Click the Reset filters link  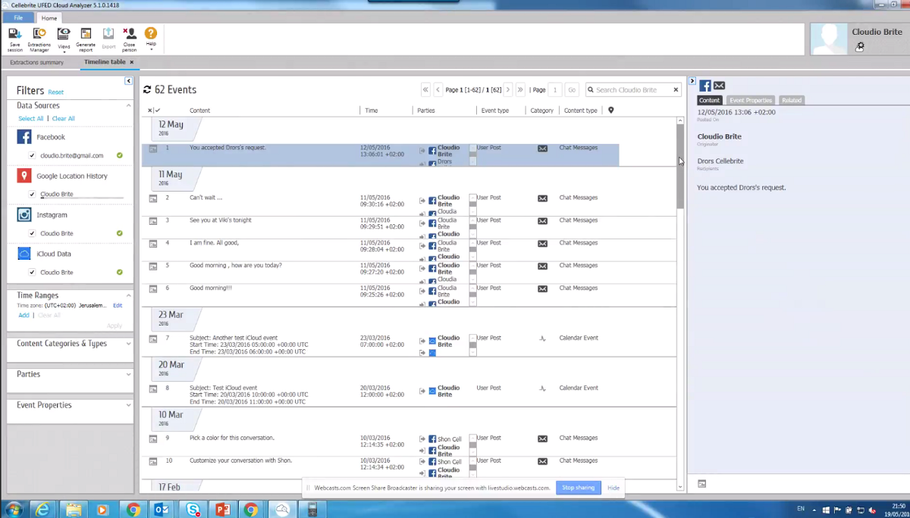tap(56, 92)
